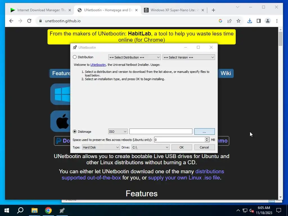288x216 pixels.
Task: Switch to Internet Download Manager tab
Action: point(40,10)
